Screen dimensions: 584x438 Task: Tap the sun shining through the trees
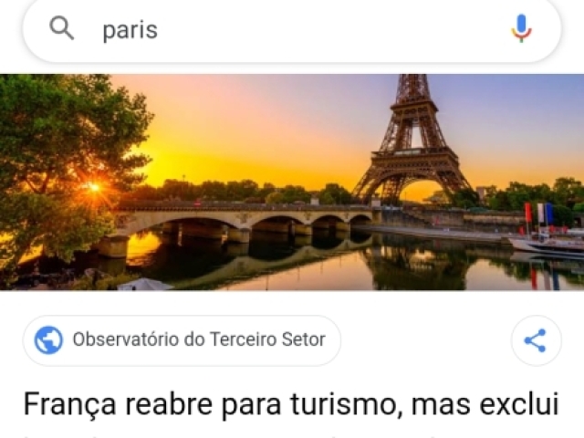tap(94, 187)
